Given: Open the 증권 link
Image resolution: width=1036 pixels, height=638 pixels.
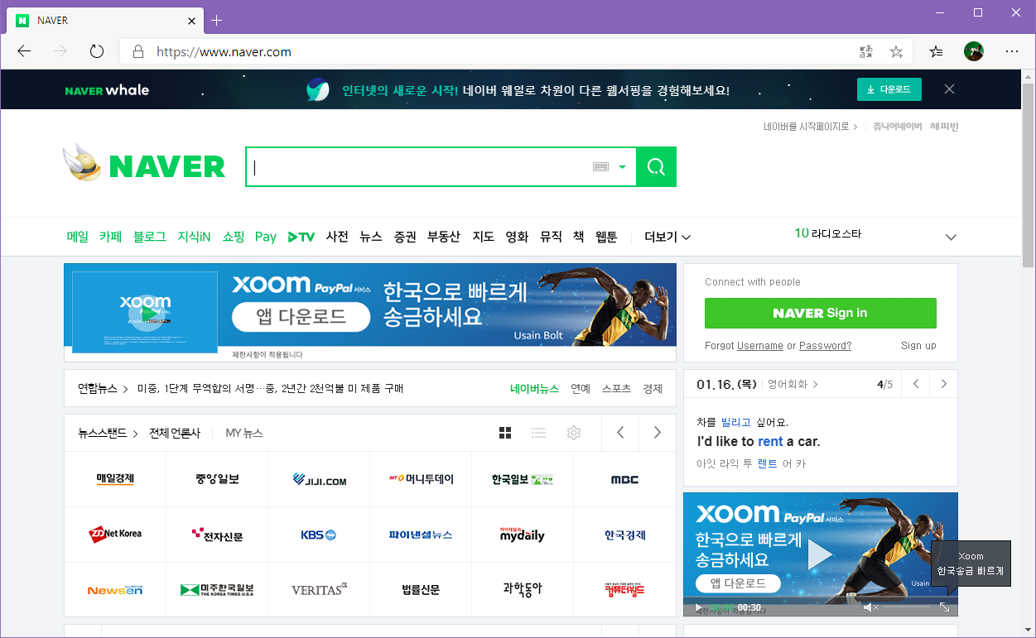Looking at the screenshot, I should [x=405, y=237].
